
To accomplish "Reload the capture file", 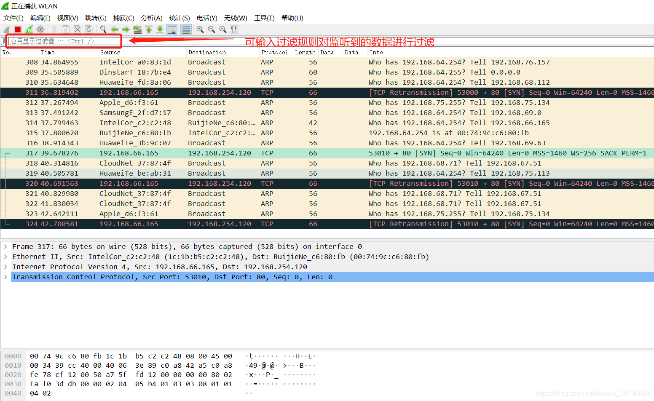I will [89, 29].
